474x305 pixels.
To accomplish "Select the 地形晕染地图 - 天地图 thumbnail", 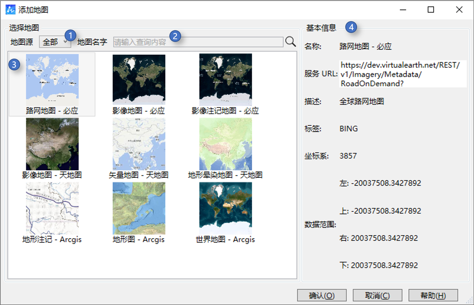I will click(226, 144).
